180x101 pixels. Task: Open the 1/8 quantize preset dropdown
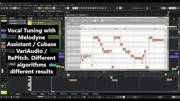click(154, 8)
